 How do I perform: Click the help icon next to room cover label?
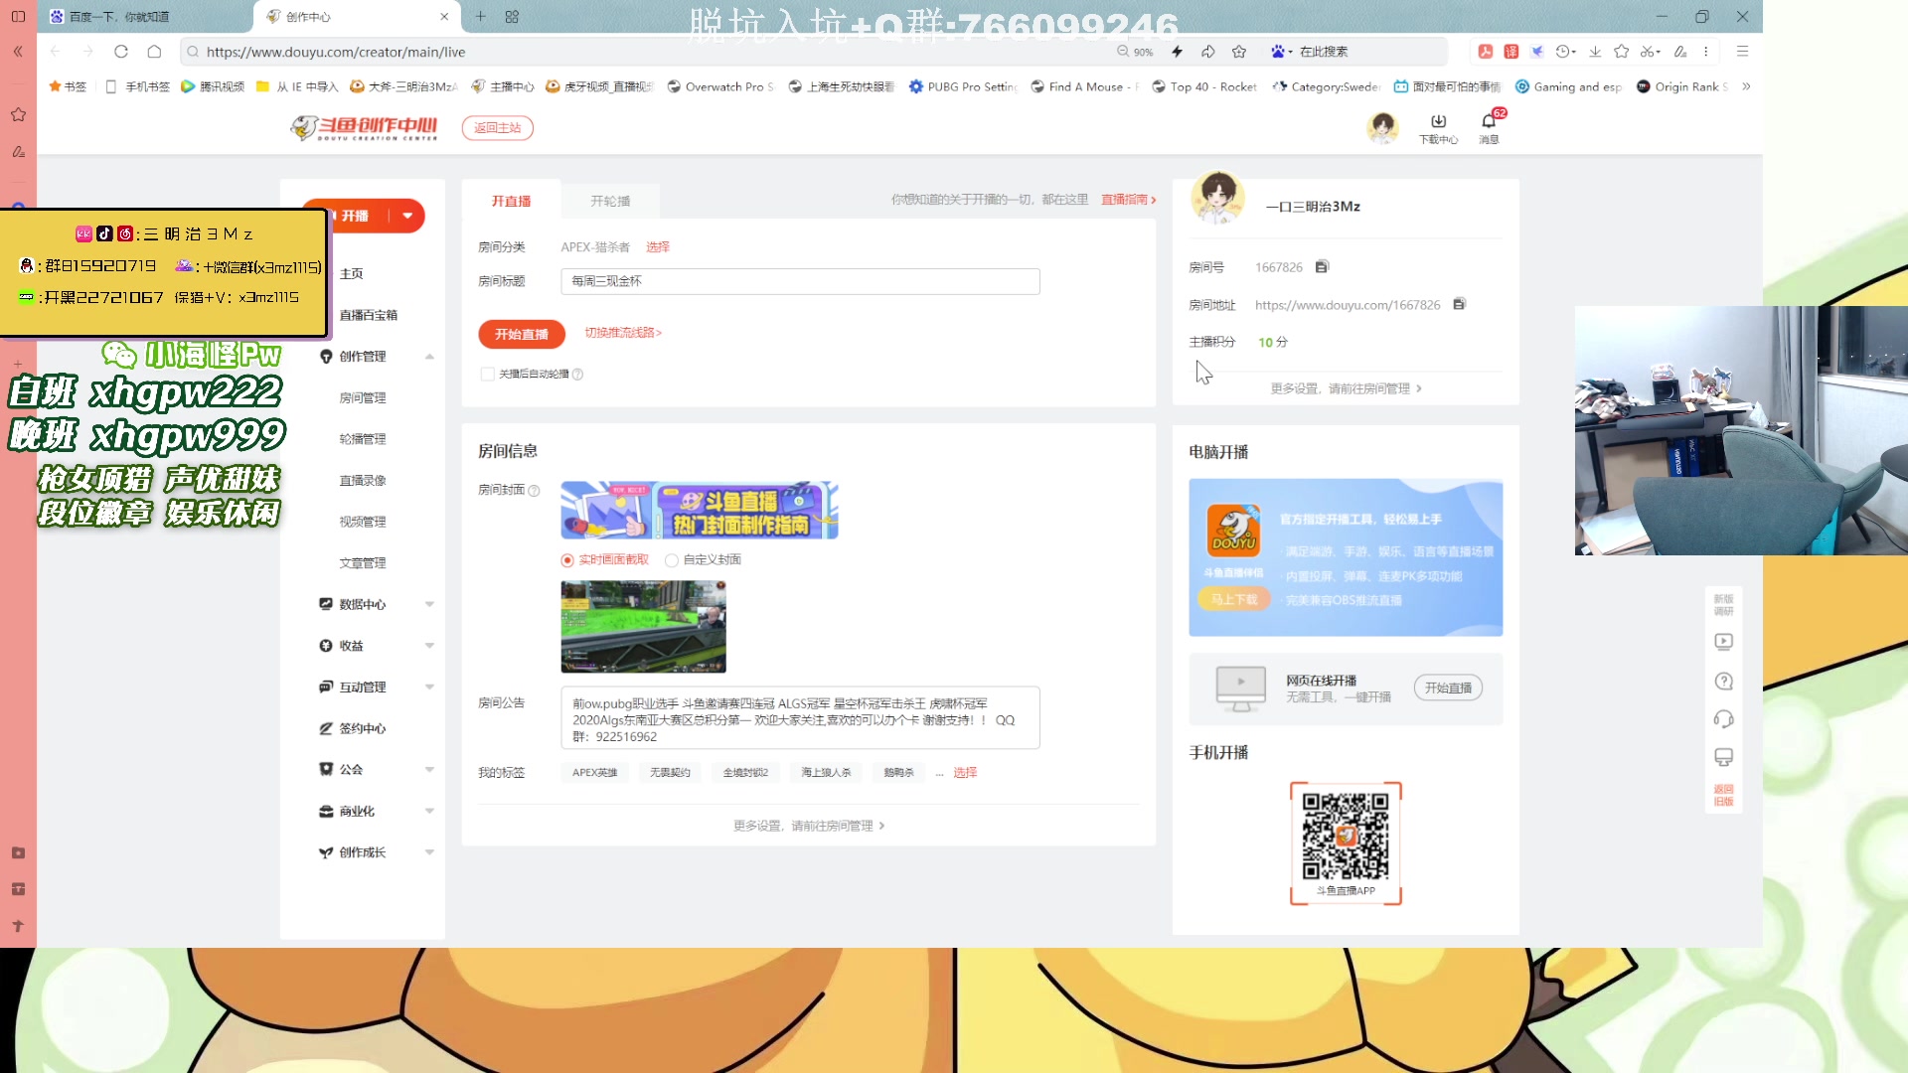pyautogui.click(x=534, y=491)
